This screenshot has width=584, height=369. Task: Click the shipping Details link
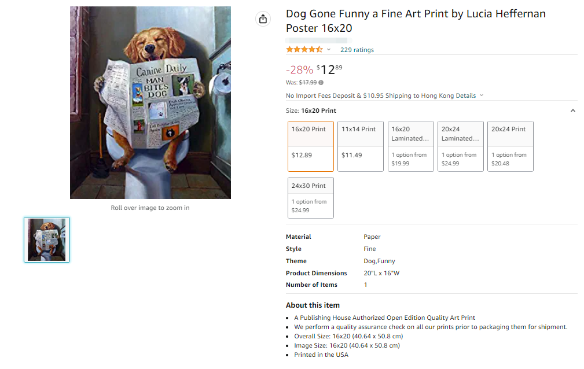click(465, 95)
